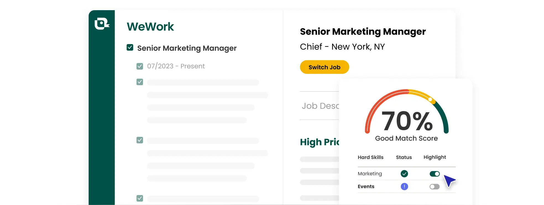Select the Hard Skills column header
The image size is (544, 205).
pos(370,157)
